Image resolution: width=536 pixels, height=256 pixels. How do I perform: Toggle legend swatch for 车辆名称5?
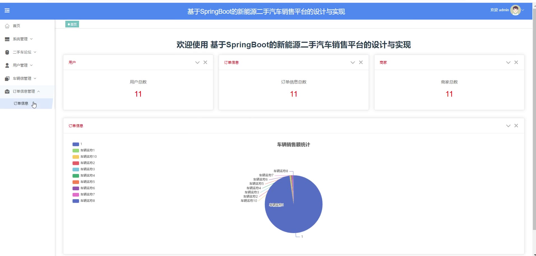tap(76, 182)
